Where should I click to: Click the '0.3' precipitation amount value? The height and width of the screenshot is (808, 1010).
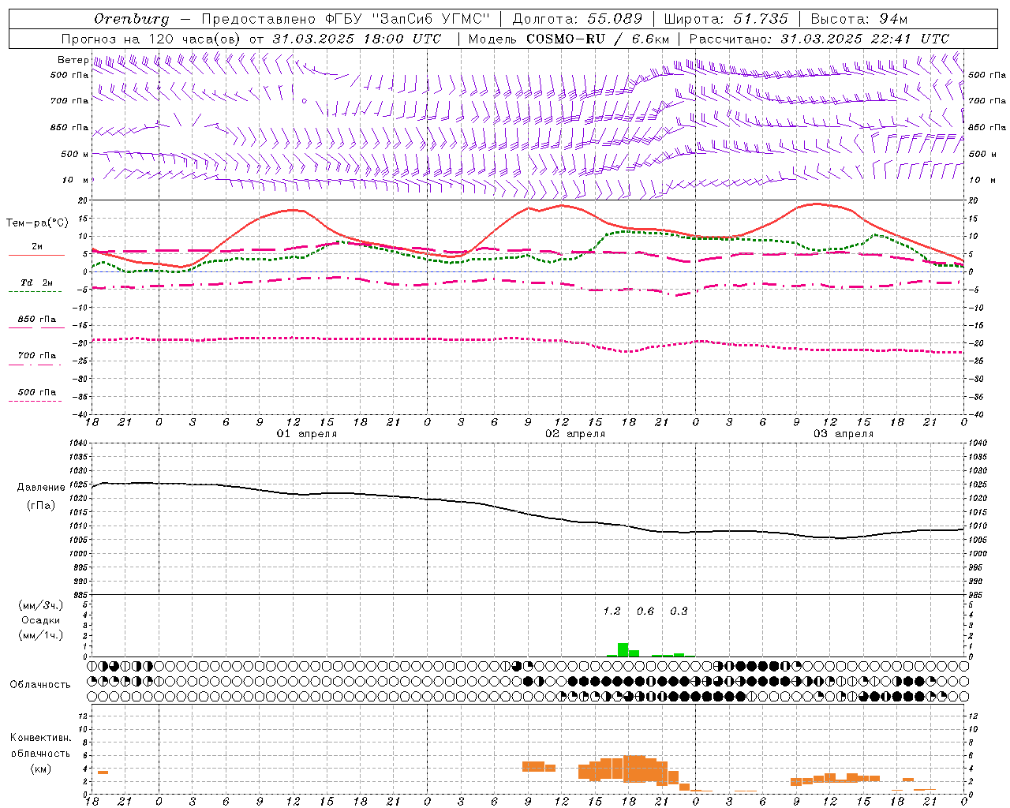point(679,611)
